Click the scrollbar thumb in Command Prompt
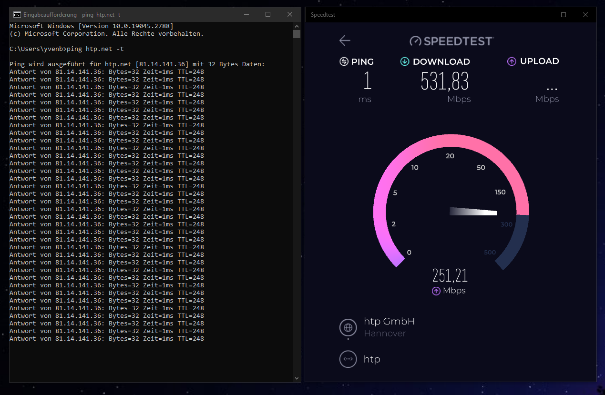This screenshot has height=395, width=605. (x=297, y=34)
